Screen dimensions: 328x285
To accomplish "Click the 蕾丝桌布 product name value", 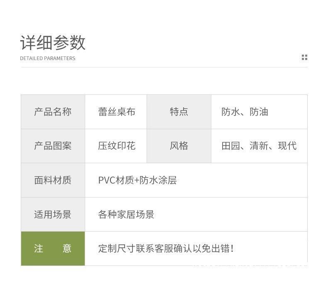I will [117, 112].
